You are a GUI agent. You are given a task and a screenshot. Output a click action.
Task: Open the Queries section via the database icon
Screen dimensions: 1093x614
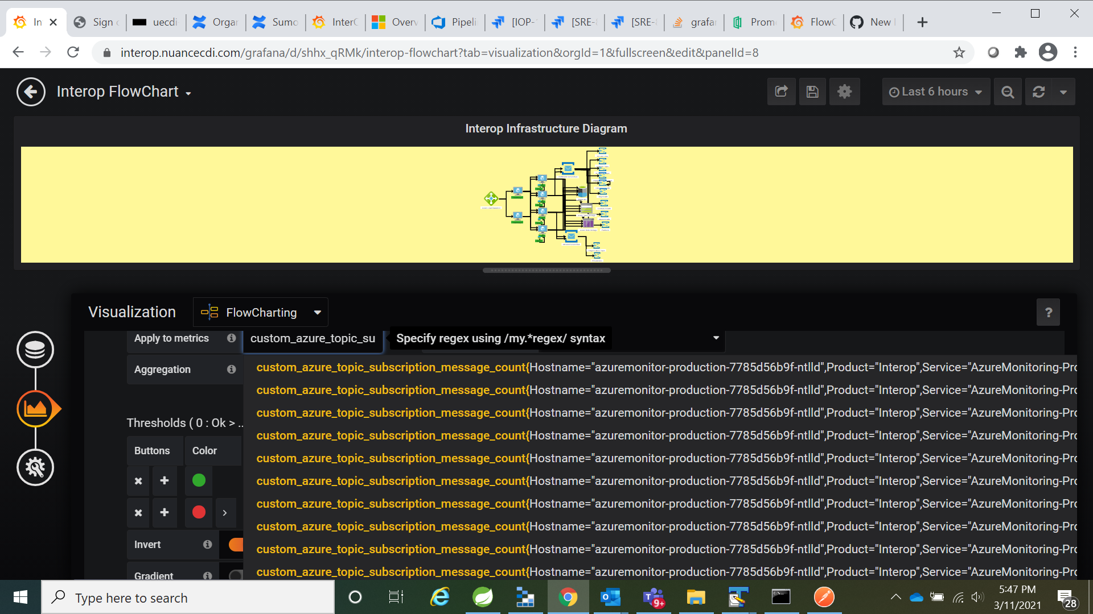35,350
